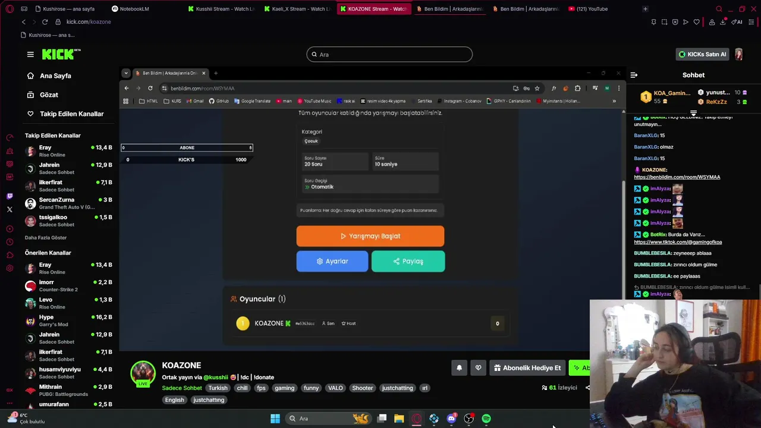761x428 pixels.
Task: Click the KOA_Gamin top gifter entry
Action: [x=665, y=97]
